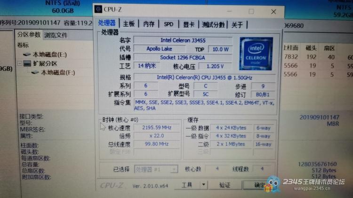Select the 处理器 tab
The image size is (353, 198).
point(107,23)
